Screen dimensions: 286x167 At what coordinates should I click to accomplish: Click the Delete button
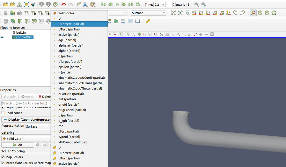pos(44,97)
